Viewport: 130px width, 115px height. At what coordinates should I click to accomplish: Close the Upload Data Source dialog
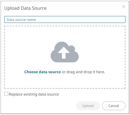[123, 7]
